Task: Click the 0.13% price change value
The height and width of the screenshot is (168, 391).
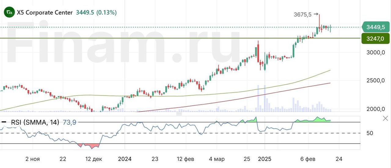Action: coord(106,12)
